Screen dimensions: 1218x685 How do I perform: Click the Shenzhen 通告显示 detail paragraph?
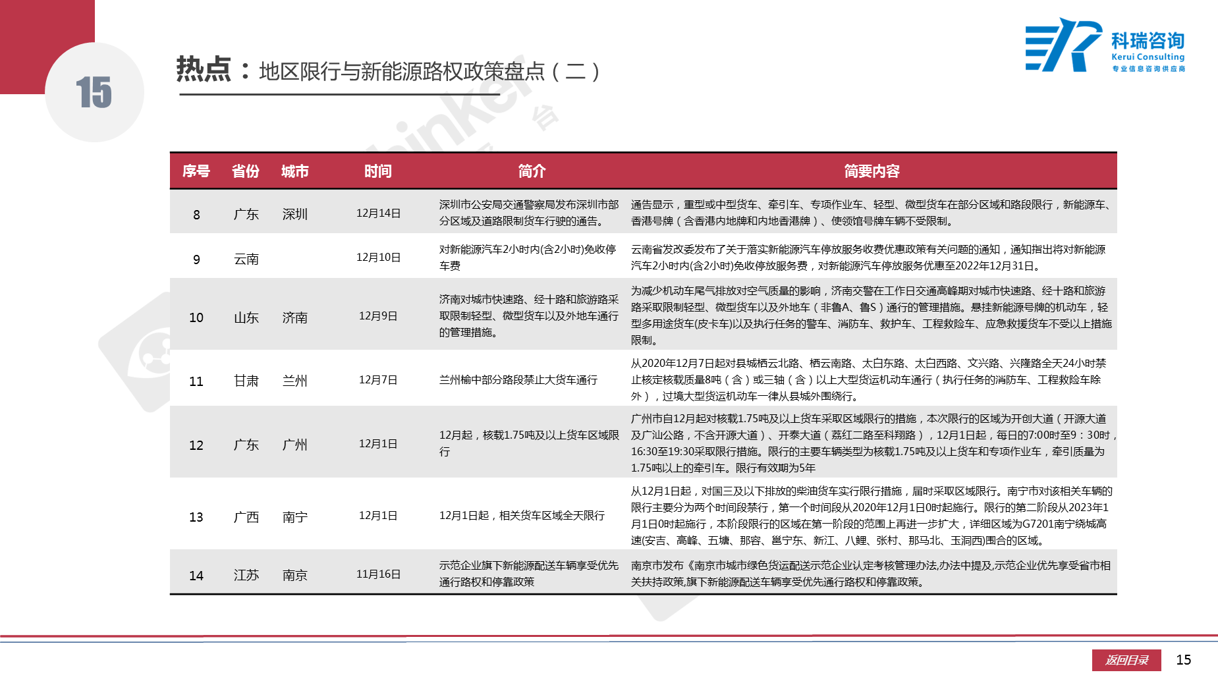[873, 213]
